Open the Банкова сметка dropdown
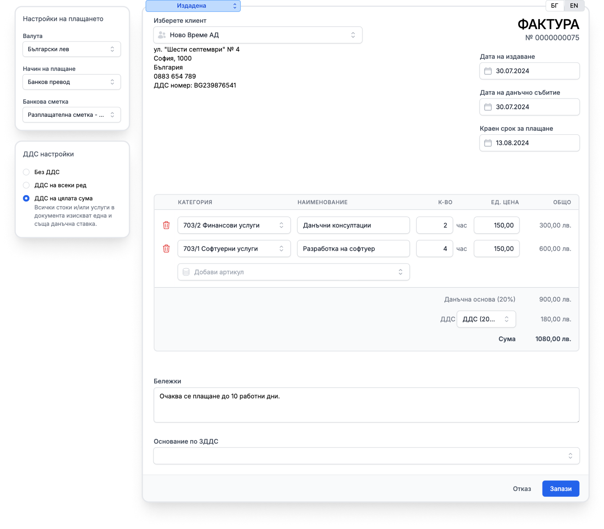604x529 pixels. [x=72, y=115]
